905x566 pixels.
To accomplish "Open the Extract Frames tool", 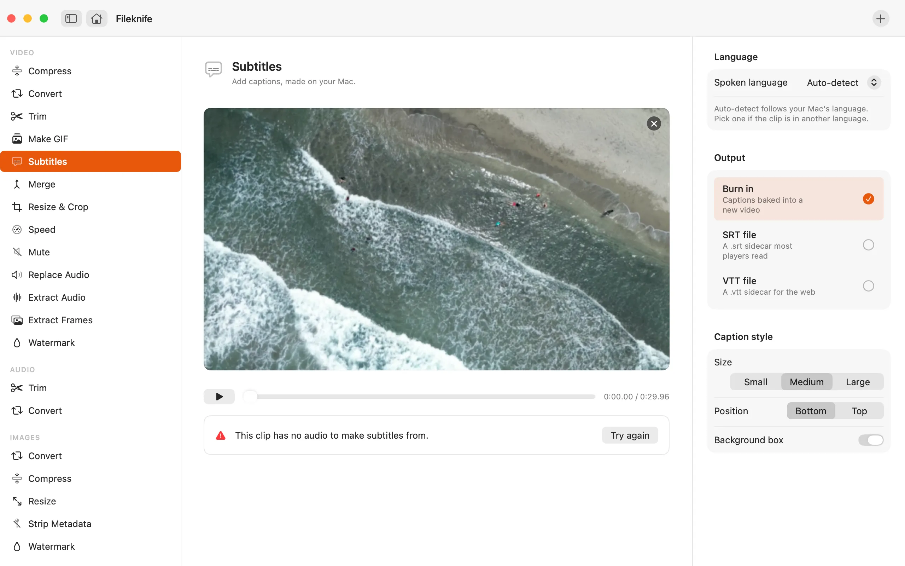I will (90, 320).
